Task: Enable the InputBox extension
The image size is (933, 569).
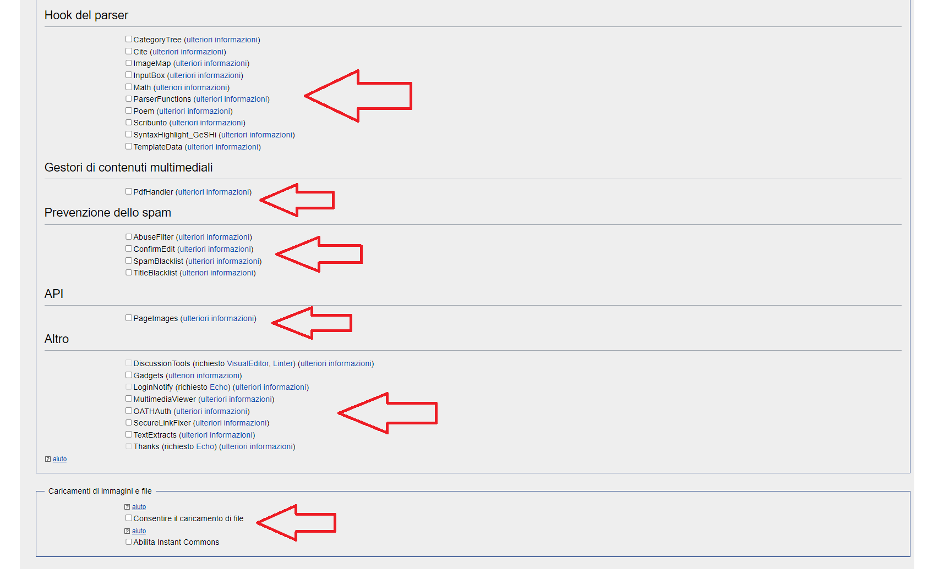Action: (128, 75)
